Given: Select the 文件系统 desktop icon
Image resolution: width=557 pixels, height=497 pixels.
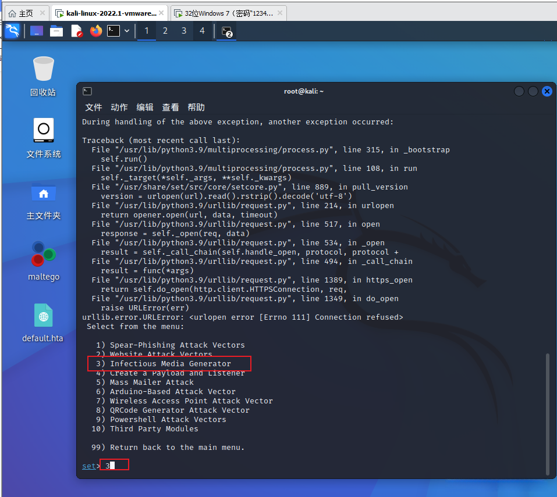Looking at the screenshot, I should pos(43,138).
